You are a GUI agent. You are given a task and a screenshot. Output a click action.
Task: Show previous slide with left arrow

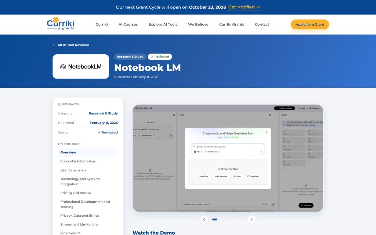click(x=204, y=220)
